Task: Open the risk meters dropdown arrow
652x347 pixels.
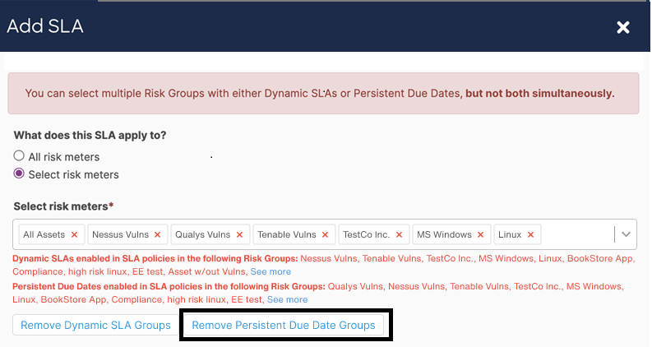Action: (x=626, y=234)
